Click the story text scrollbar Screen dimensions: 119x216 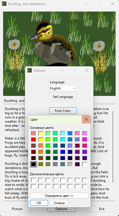click(x=113, y=147)
